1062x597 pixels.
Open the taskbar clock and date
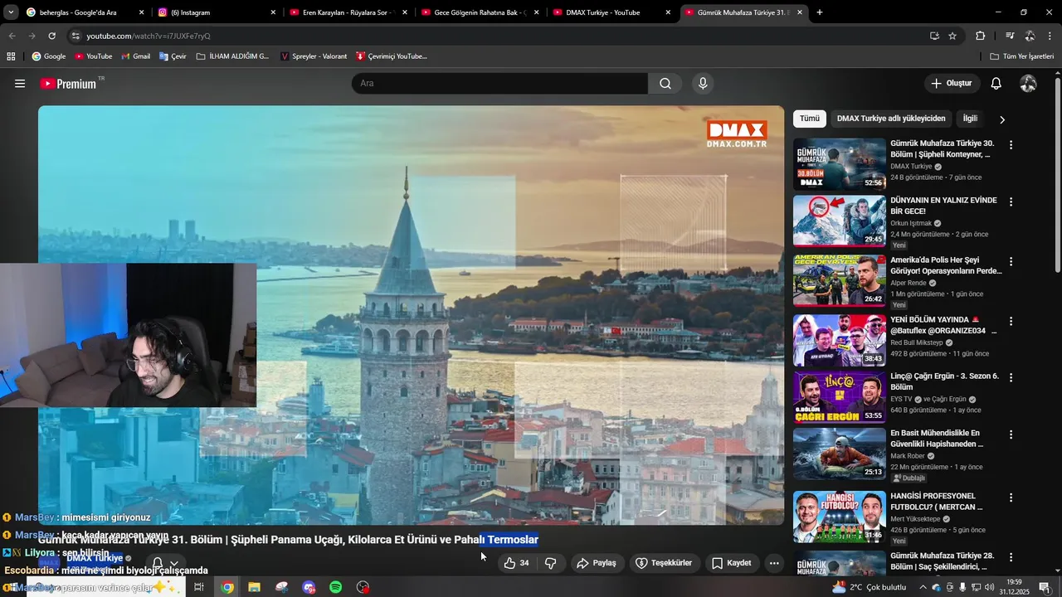point(1014,587)
